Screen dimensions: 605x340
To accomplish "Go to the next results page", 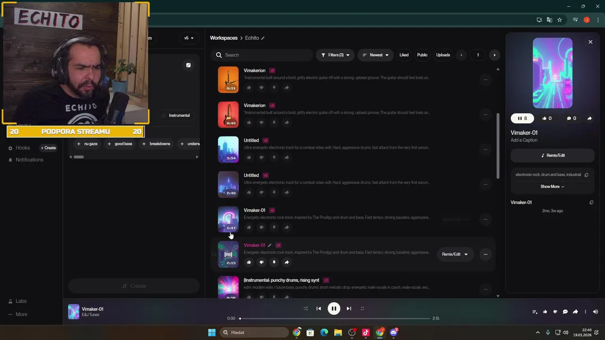I will [494, 55].
